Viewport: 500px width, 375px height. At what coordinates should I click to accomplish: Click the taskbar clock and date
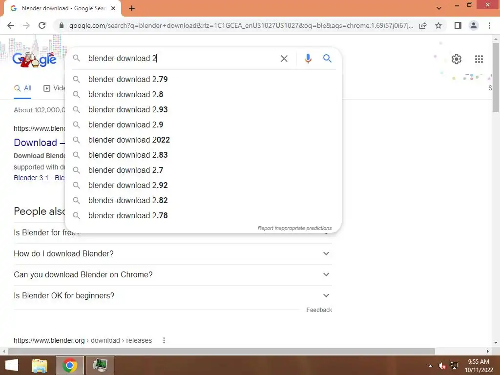(479, 366)
